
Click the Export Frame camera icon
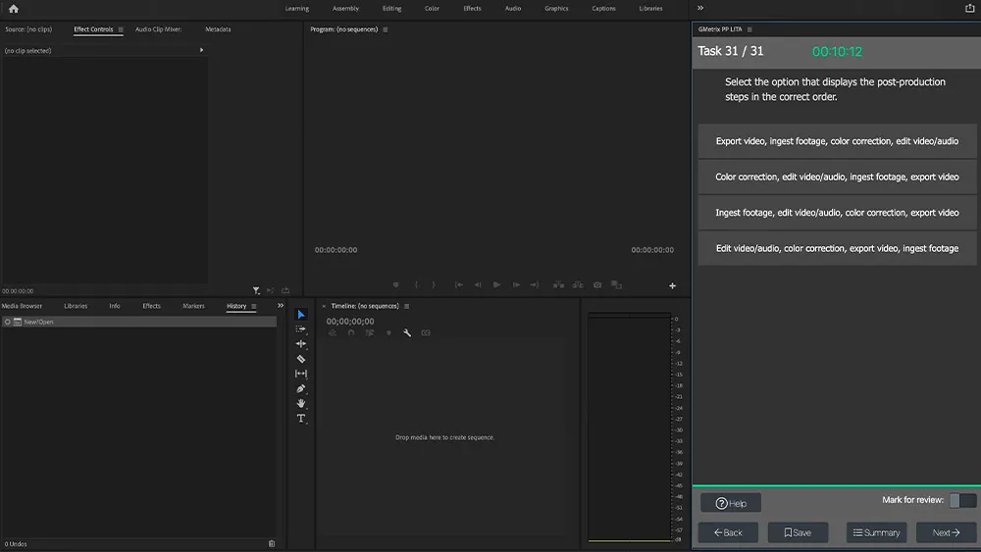tap(596, 285)
